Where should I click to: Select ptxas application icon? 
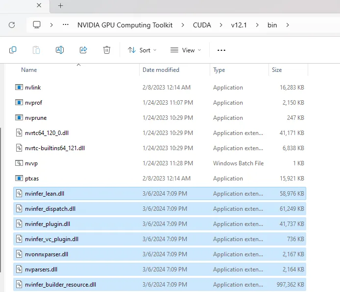[x=19, y=178]
